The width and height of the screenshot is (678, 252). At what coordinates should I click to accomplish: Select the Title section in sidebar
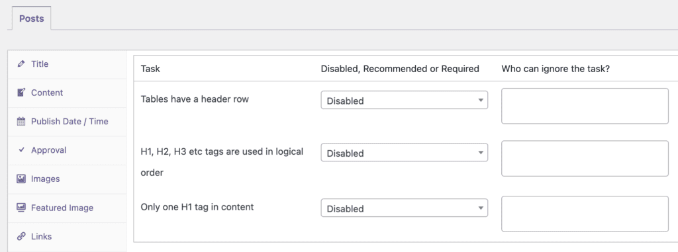click(67, 64)
